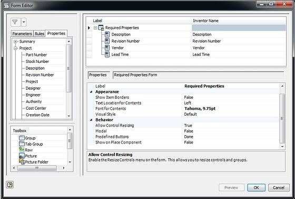Image resolution: width=295 pixels, height=199 pixels.
Task: Select the Group toolbox icon
Action: 22,138
